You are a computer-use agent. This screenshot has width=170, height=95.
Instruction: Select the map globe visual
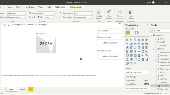coord(127,51)
